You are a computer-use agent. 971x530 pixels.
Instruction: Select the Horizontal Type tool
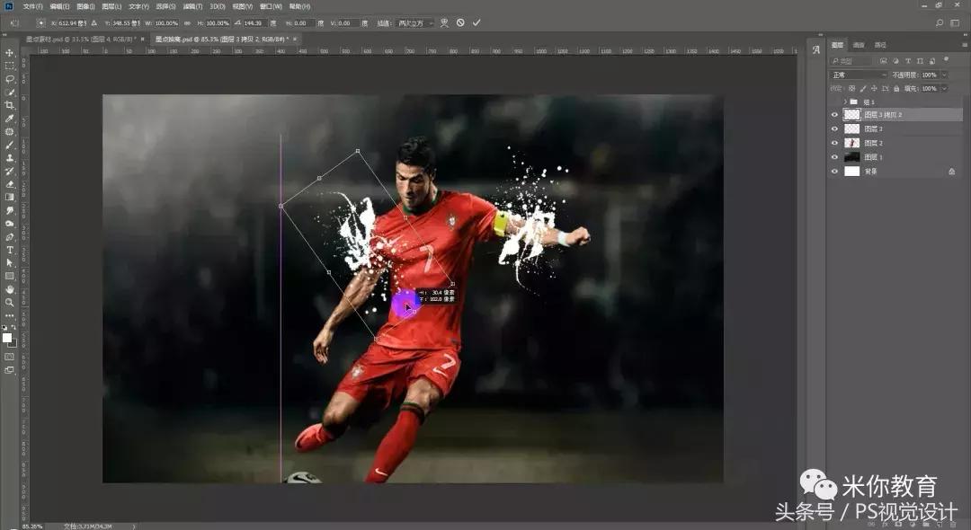pyautogui.click(x=10, y=250)
